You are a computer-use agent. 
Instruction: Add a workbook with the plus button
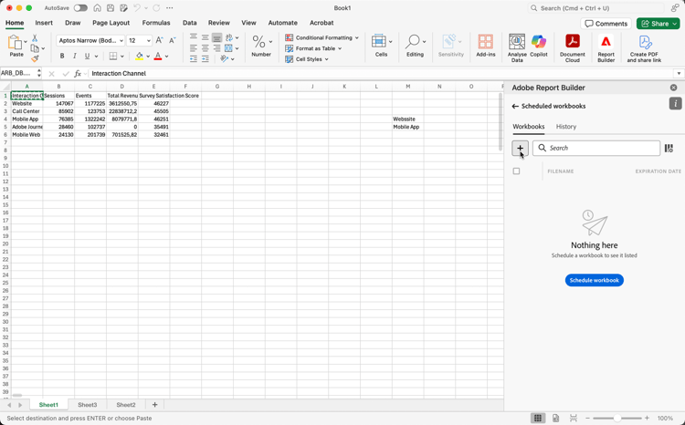[520, 148]
